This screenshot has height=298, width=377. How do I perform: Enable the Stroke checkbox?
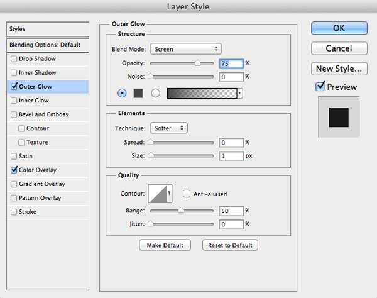[14, 212]
